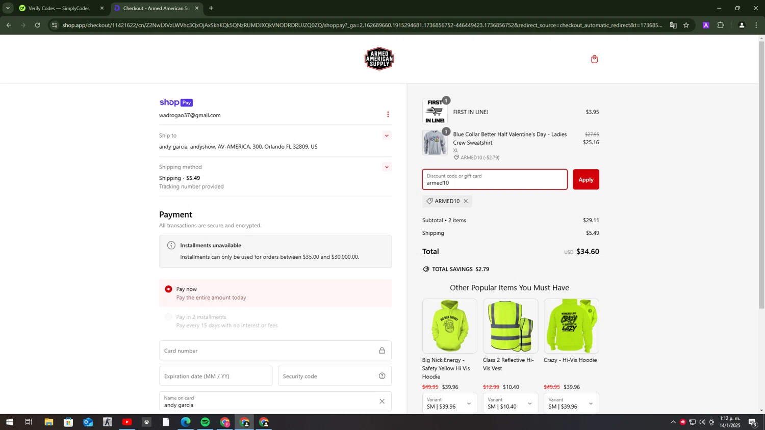Screen dimensions: 765x430
Task: Open Microsoft Edge from taskbar
Action: [x=186, y=422]
